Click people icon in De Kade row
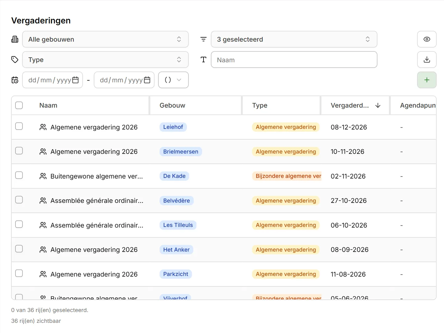 pos(43,176)
